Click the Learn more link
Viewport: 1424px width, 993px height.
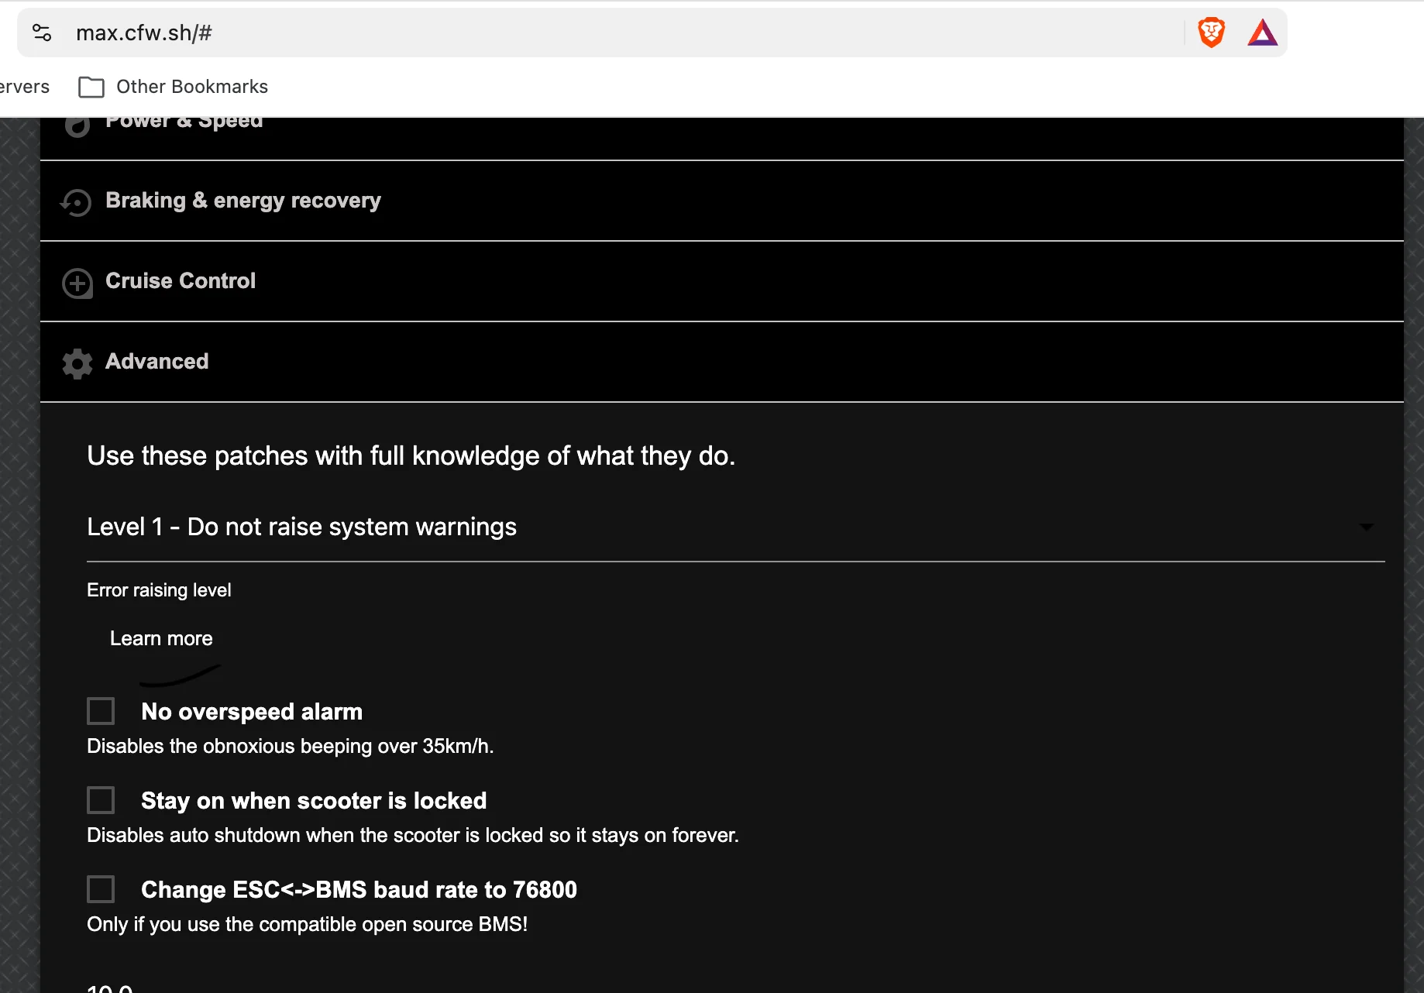[161, 638]
